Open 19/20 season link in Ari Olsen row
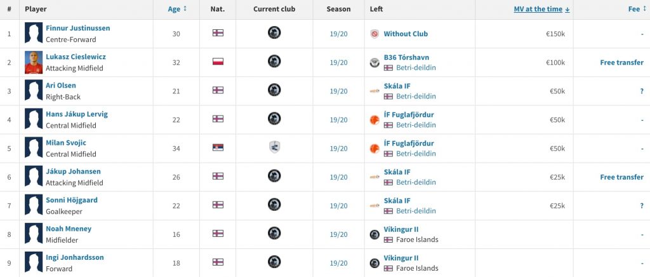Image resolution: width=650 pixels, height=277 pixels. [338, 91]
